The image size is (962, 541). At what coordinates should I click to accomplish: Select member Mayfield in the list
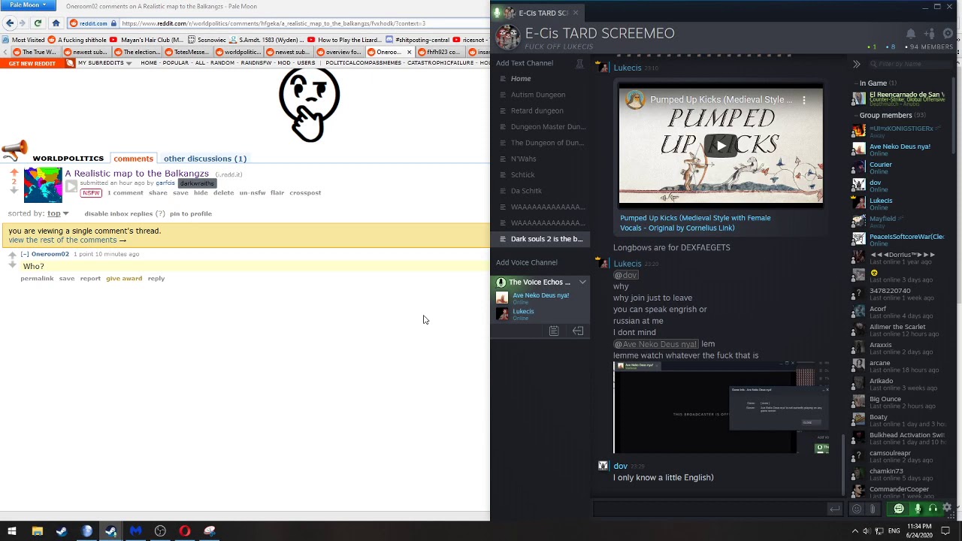882,222
